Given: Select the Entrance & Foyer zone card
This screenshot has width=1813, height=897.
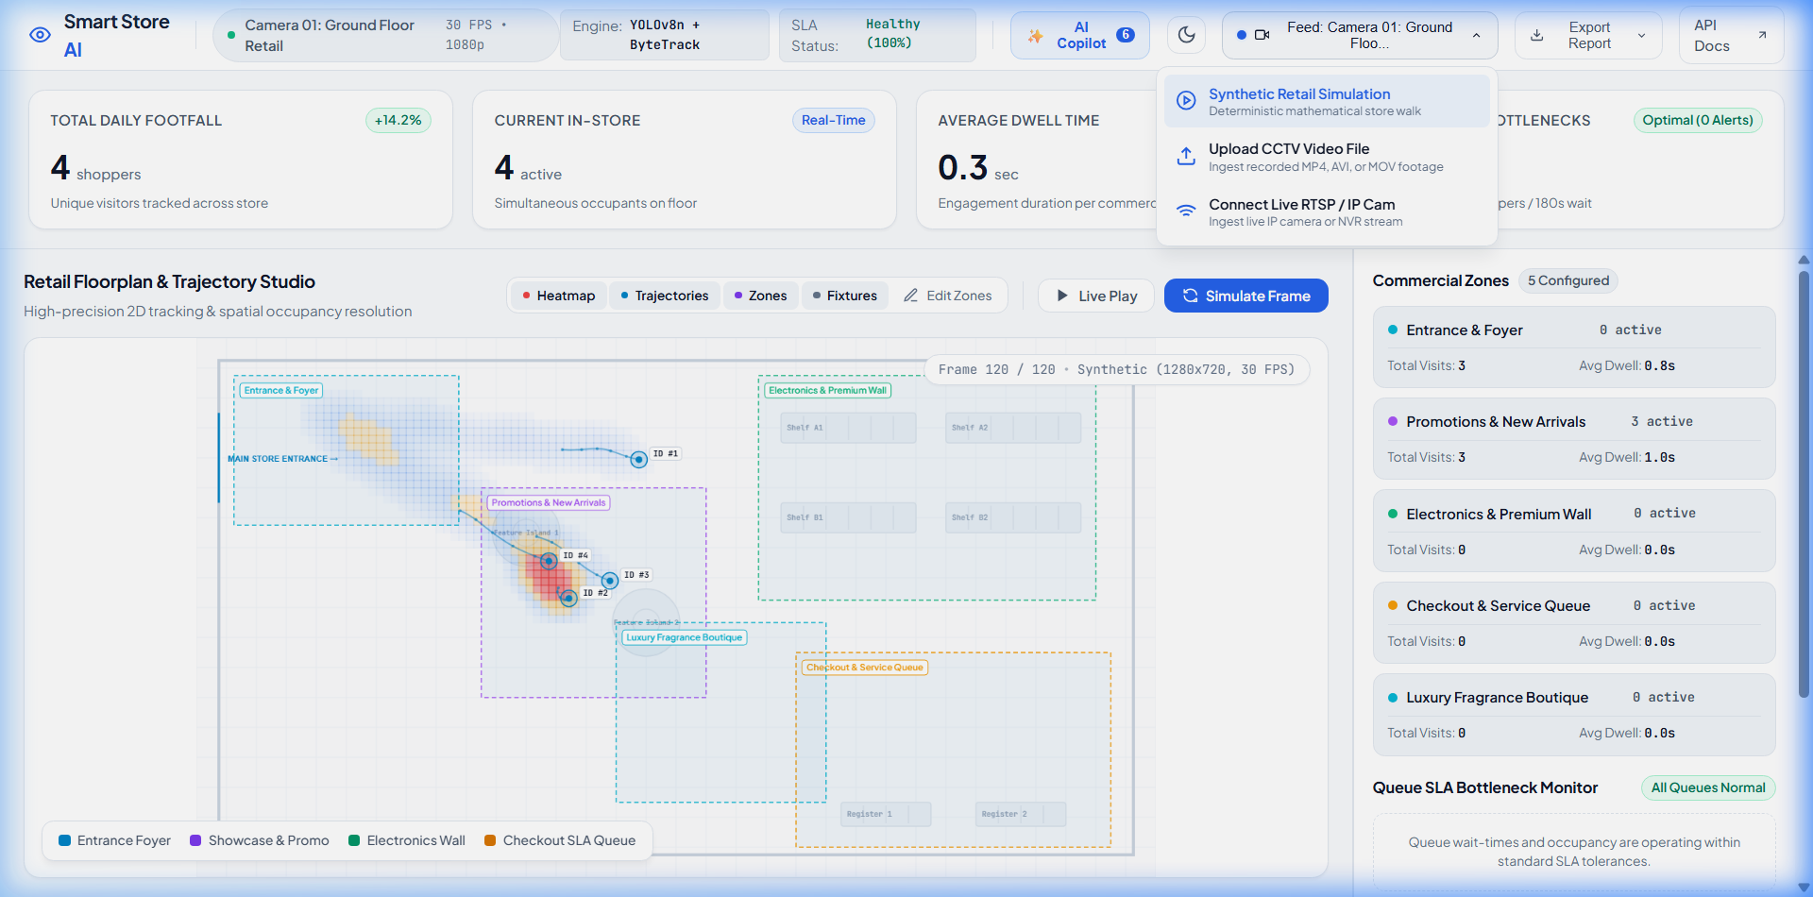Looking at the screenshot, I should point(1574,347).
